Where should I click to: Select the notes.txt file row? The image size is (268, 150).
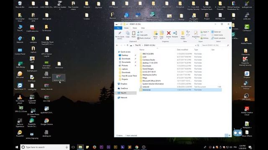180,87
